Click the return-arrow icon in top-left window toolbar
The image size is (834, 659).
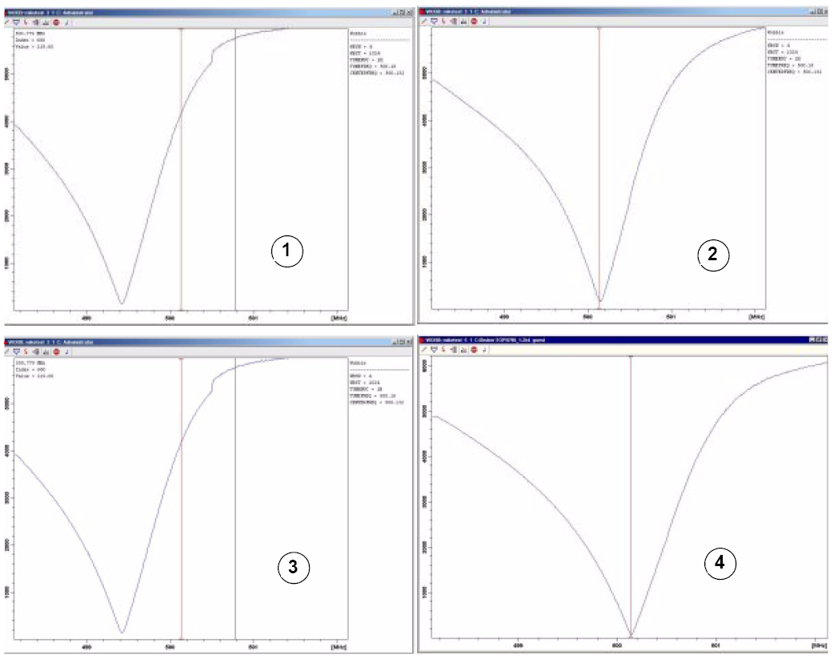pyautogui.click(x=66, y=22)
